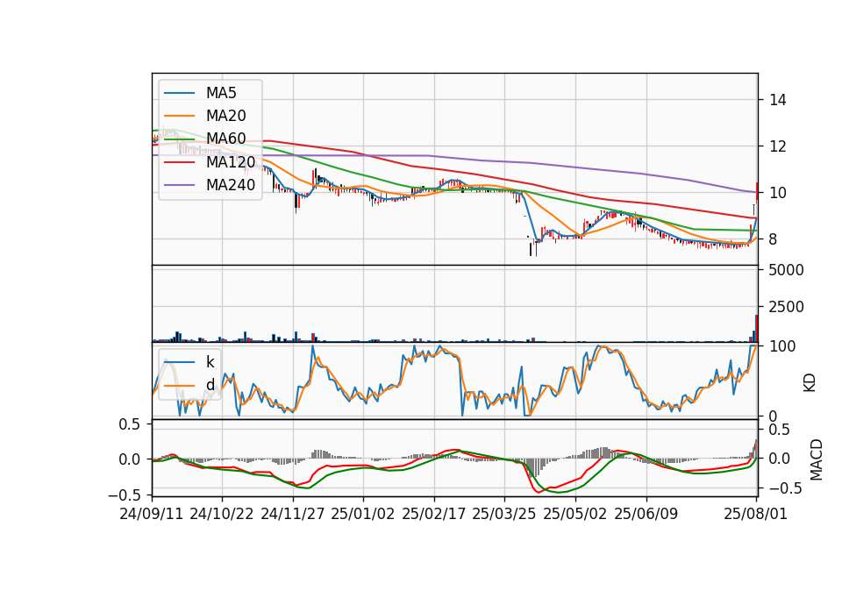Click the latest red candlestick near price 10
The height and width of the screenshot is (605, 842).
[757, 192]
